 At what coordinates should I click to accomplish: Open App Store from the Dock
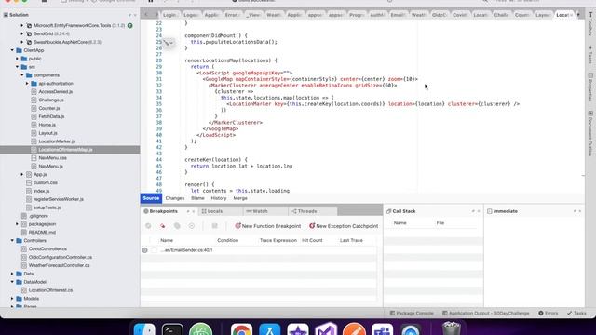(x=269, y=329)
